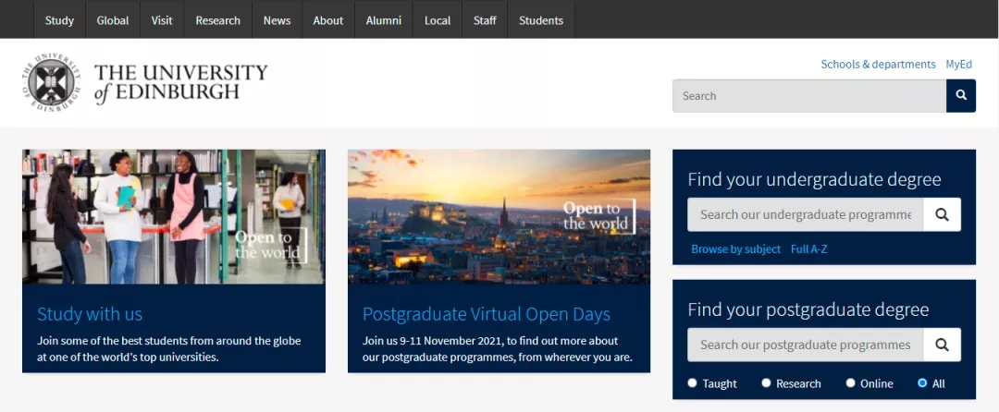Click the 'Find your postgraduate degree' heading

click(808, 309)
